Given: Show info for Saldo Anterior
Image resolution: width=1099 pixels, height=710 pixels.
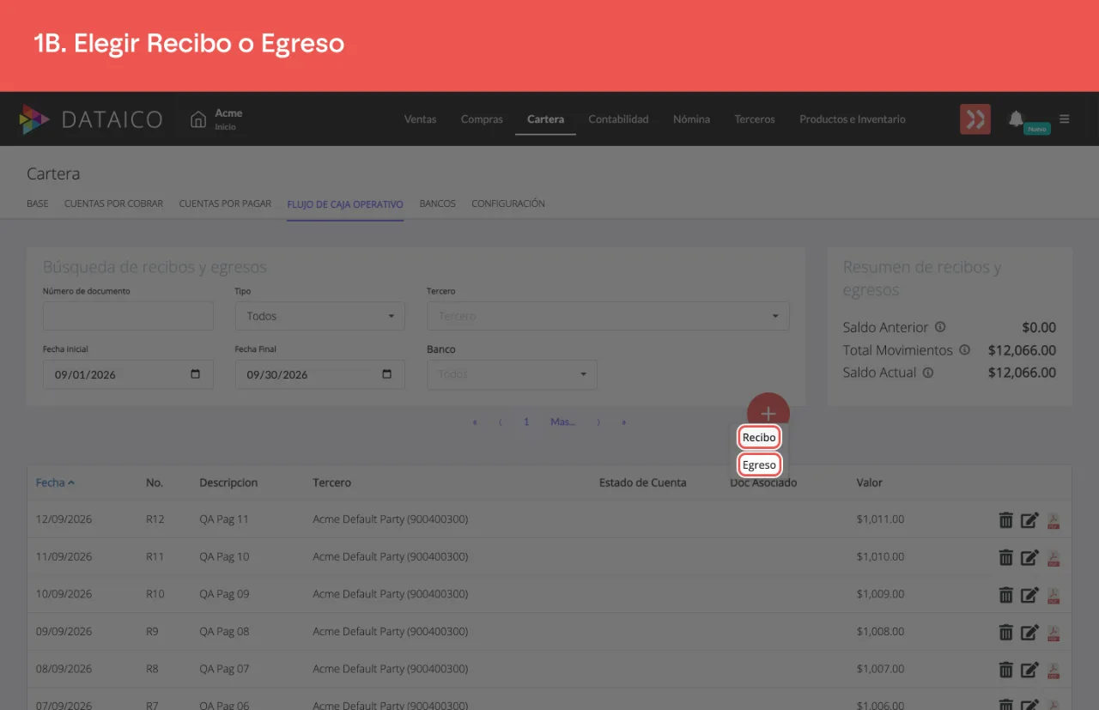Looking at the screenshot, I should click(940, 327).
